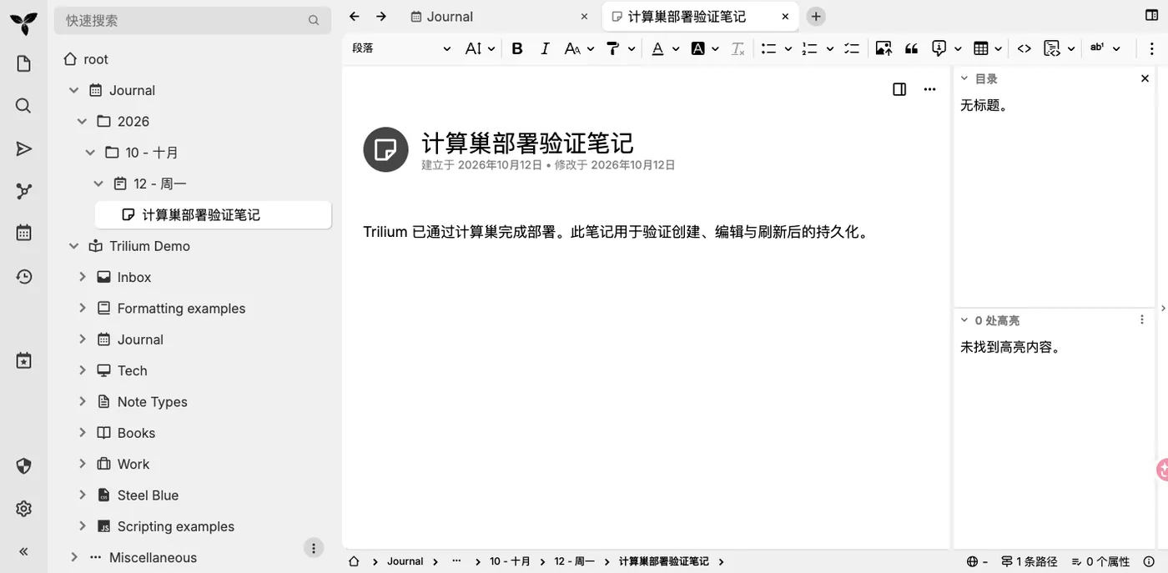Open the font color dropdown

point(665,48)
